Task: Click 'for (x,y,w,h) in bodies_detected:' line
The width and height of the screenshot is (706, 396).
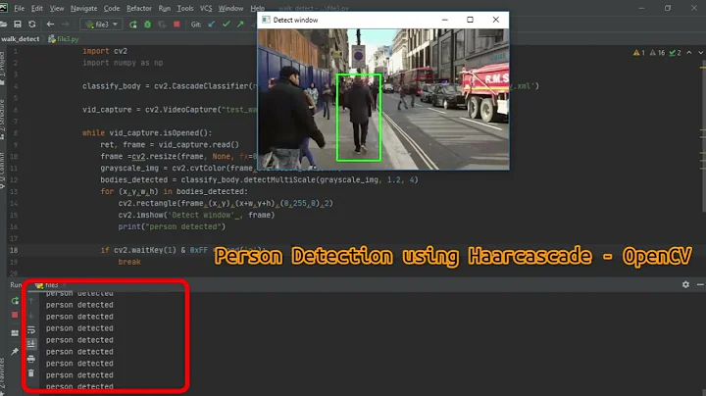Action: click(x=175, y=192)
